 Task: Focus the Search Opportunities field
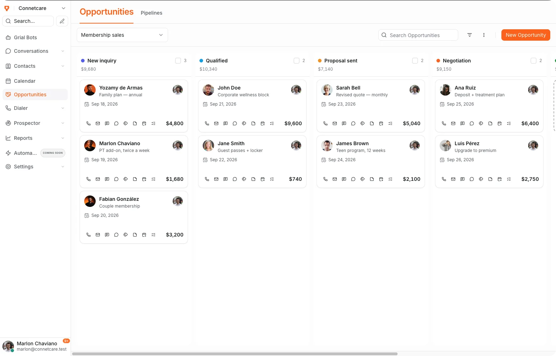(x=418, y=35)
